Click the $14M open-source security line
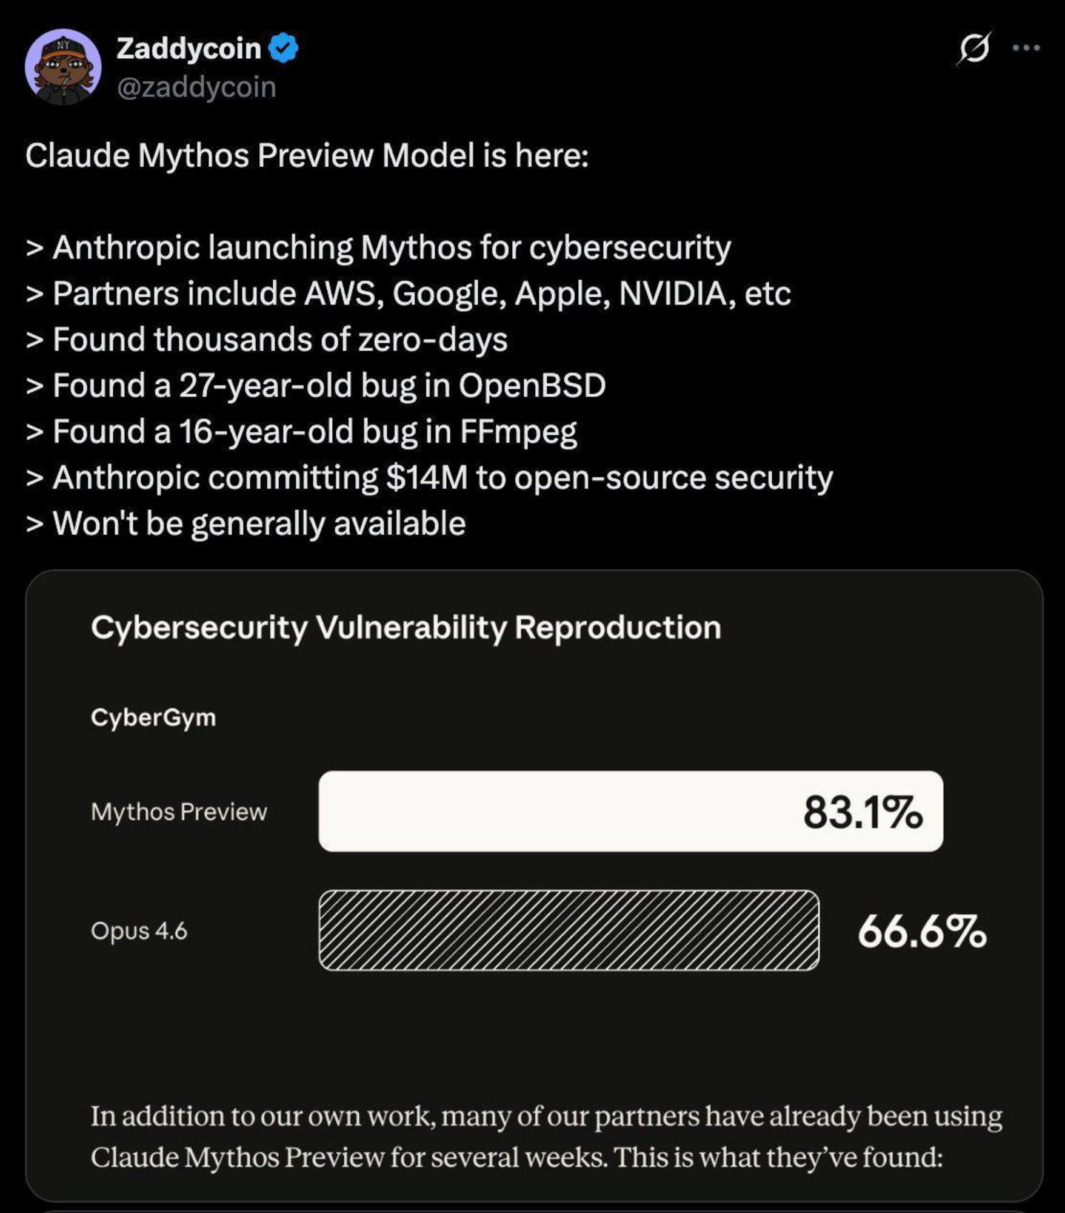 click(429, 477)
